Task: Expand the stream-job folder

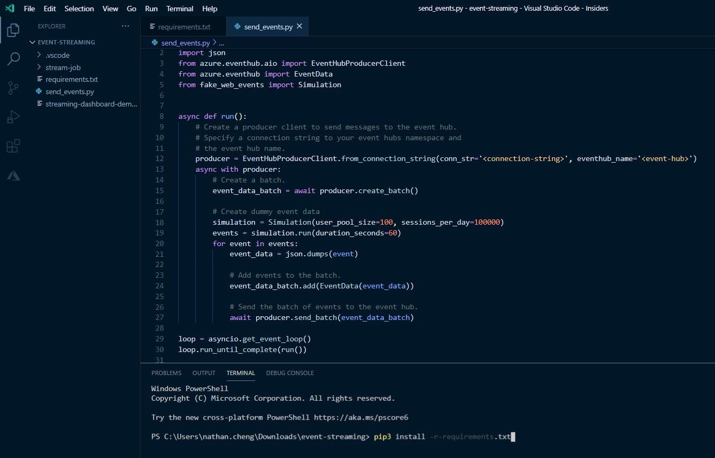Action: point(63,67)
